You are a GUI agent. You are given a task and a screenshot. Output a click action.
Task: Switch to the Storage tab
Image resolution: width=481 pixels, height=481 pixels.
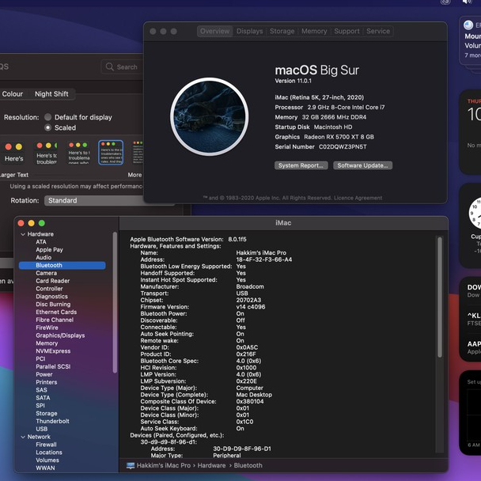click(x=282, y=32)
